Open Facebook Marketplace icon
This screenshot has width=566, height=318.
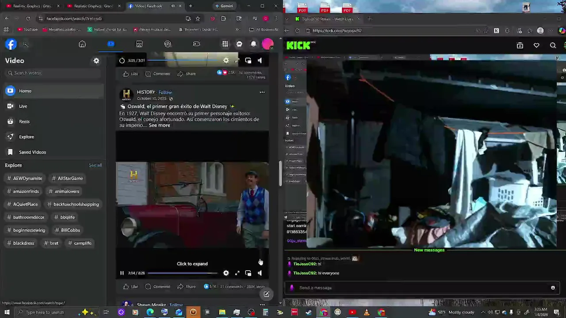pos(139,44)
